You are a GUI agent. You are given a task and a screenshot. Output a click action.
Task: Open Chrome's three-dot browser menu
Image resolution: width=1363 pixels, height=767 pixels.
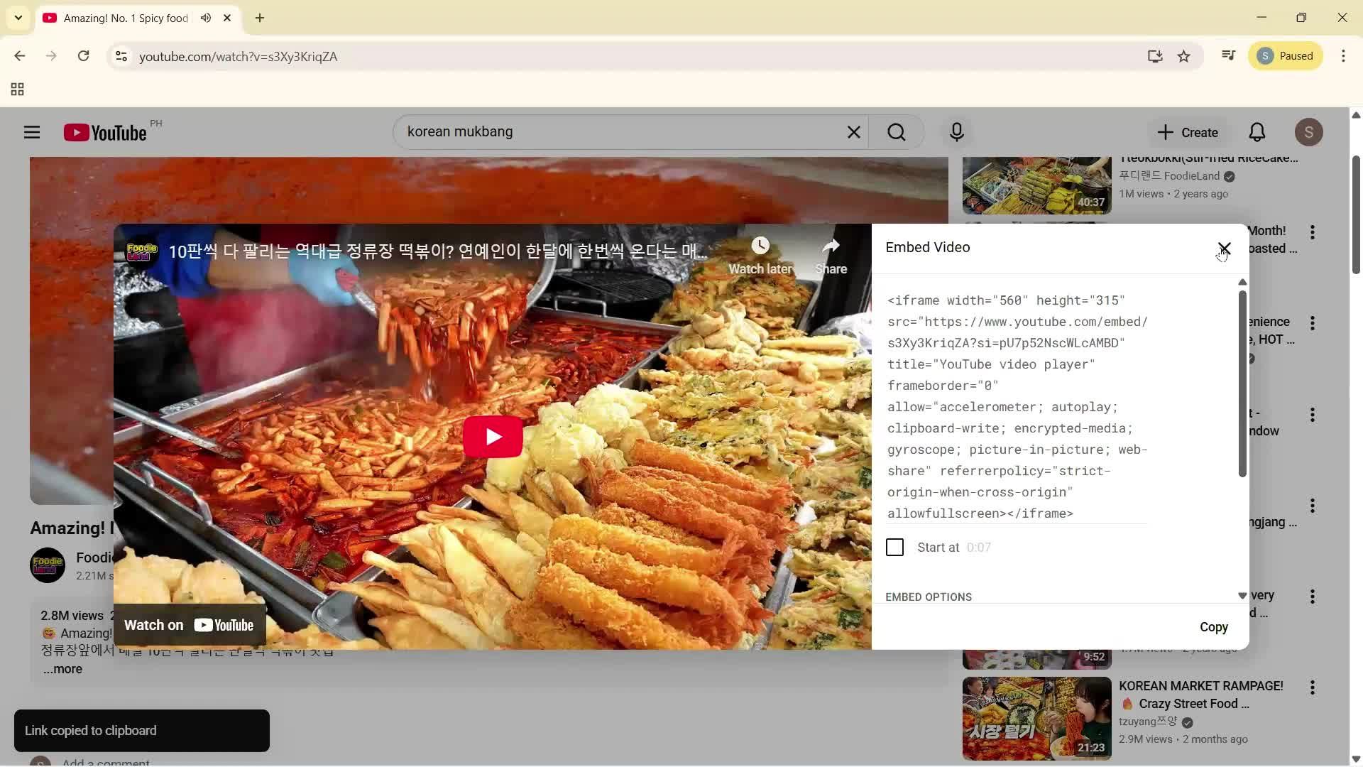[1344, 55]
